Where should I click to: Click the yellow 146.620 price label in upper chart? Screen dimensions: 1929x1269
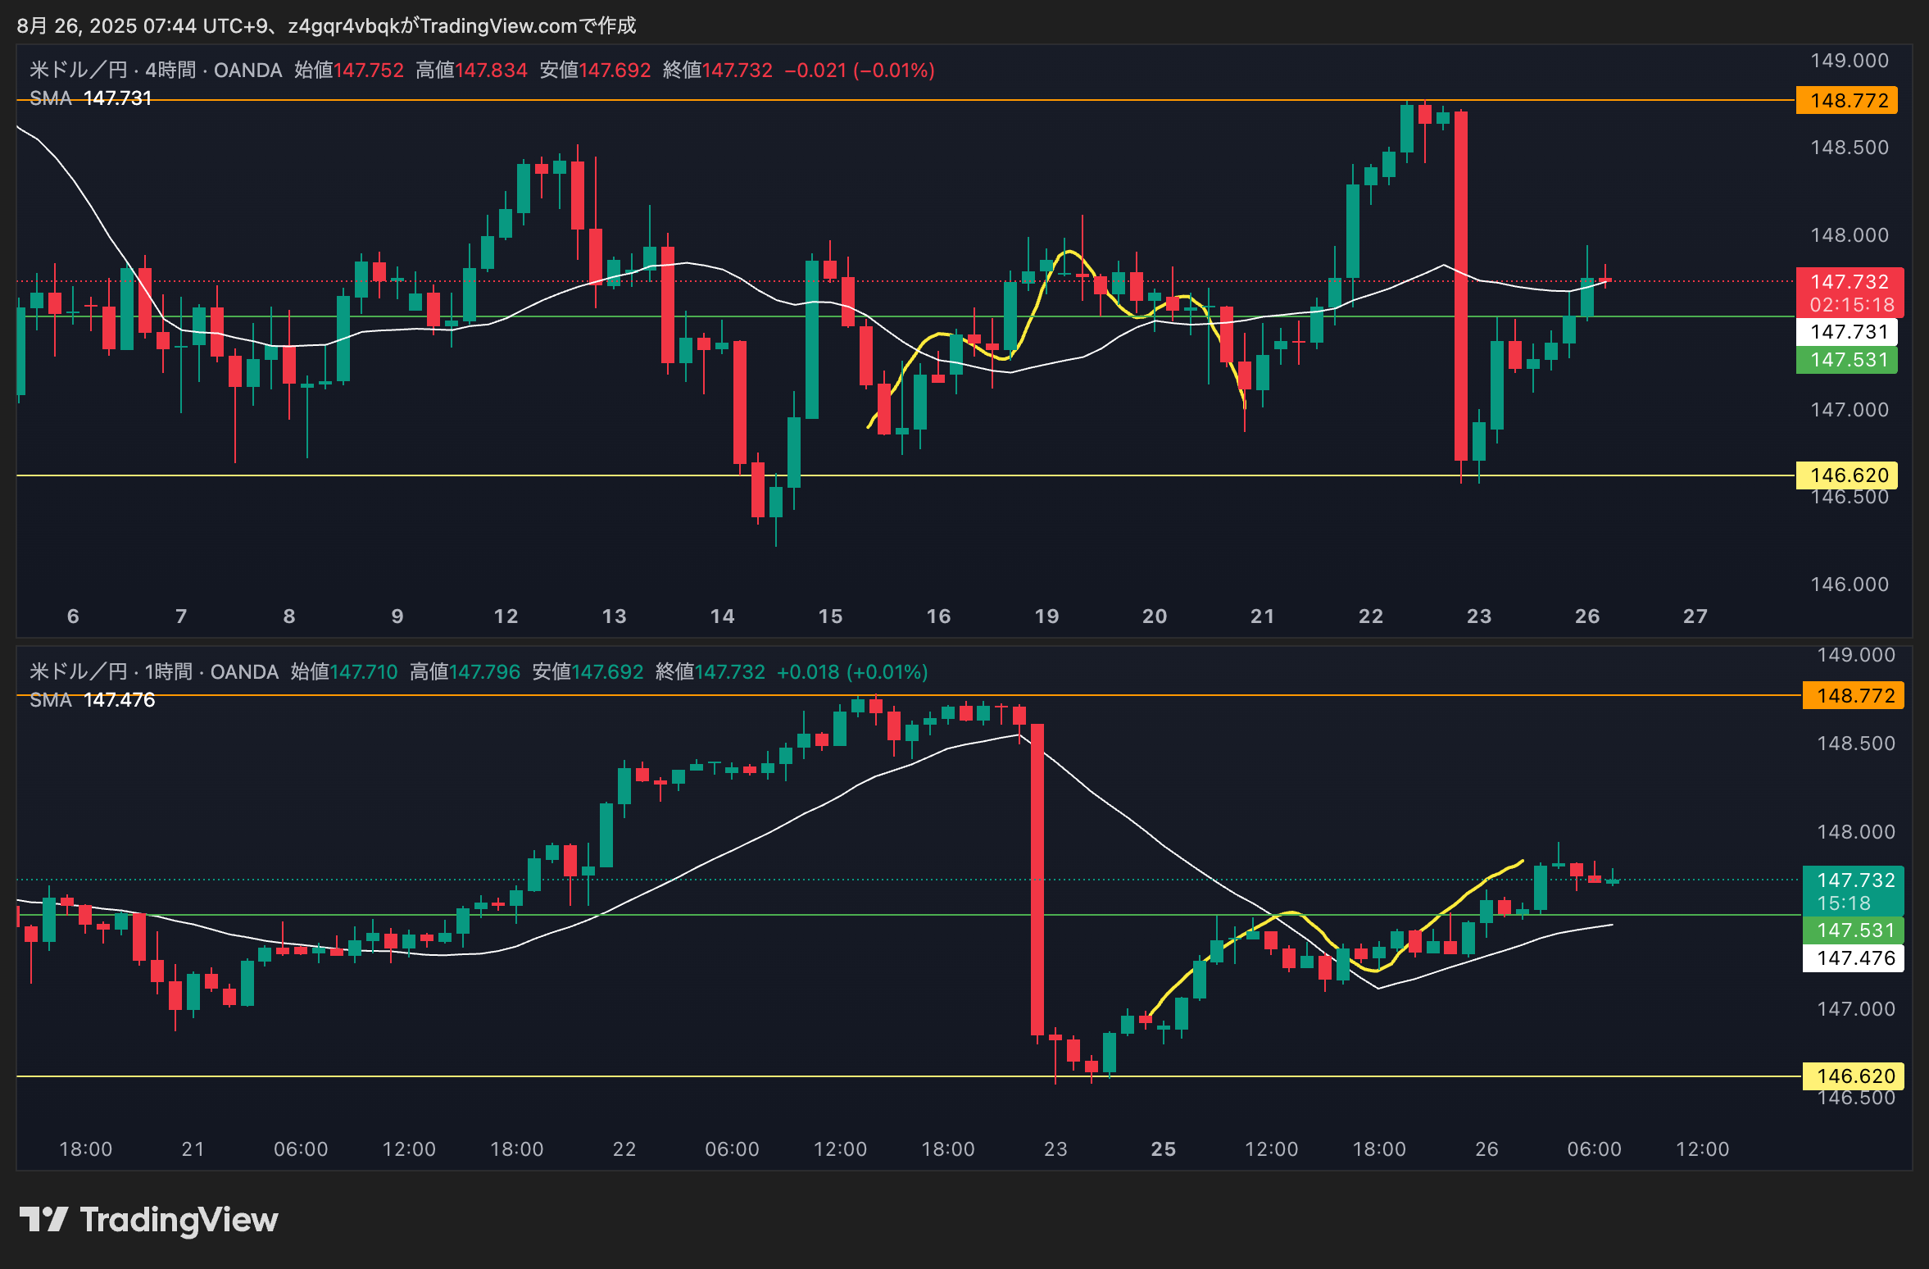pyautogui.click(x=1846, y=475)
